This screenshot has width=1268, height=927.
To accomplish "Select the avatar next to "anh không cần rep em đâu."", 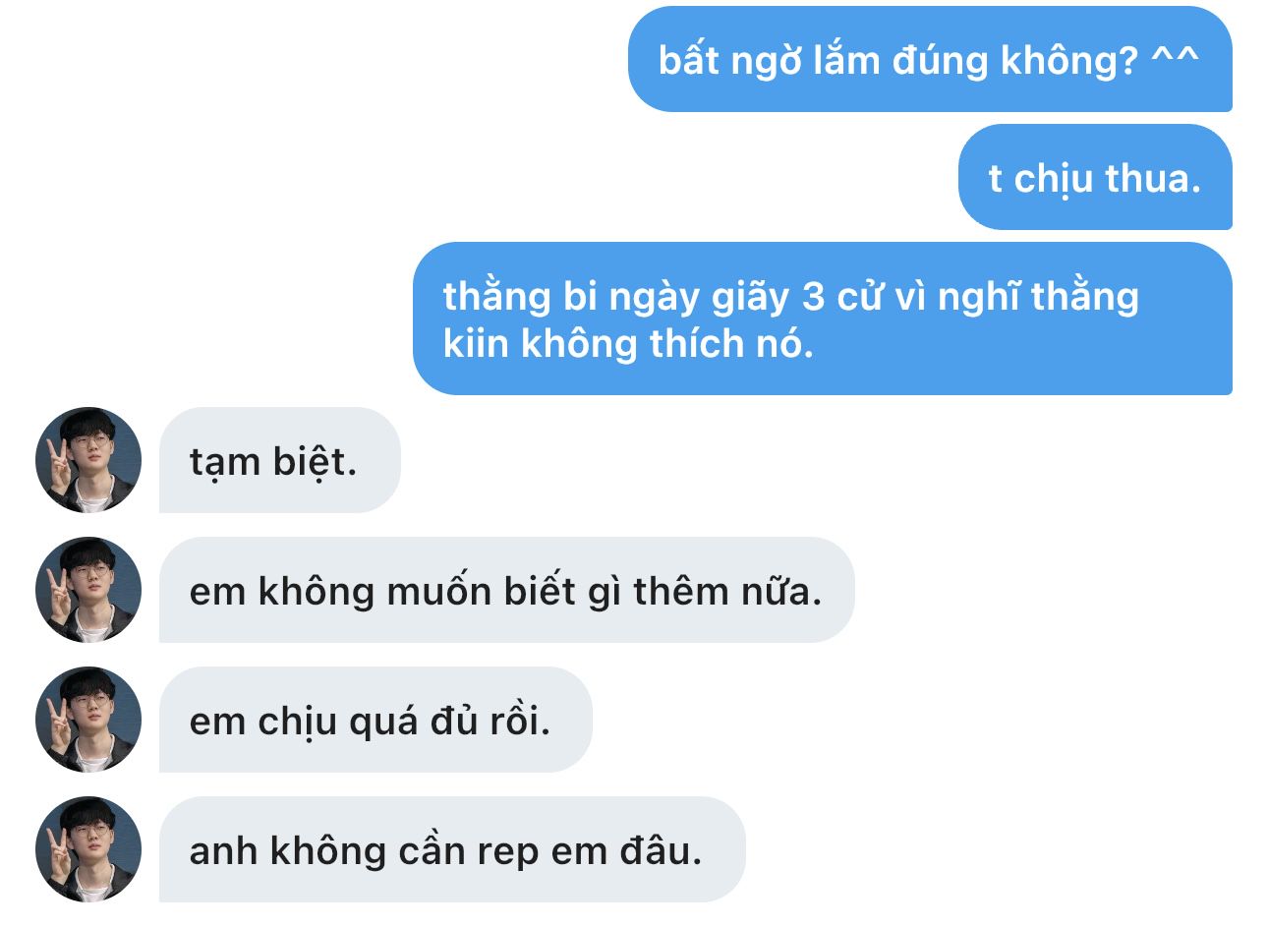I will pyautogui.click(x=88, y=849).
